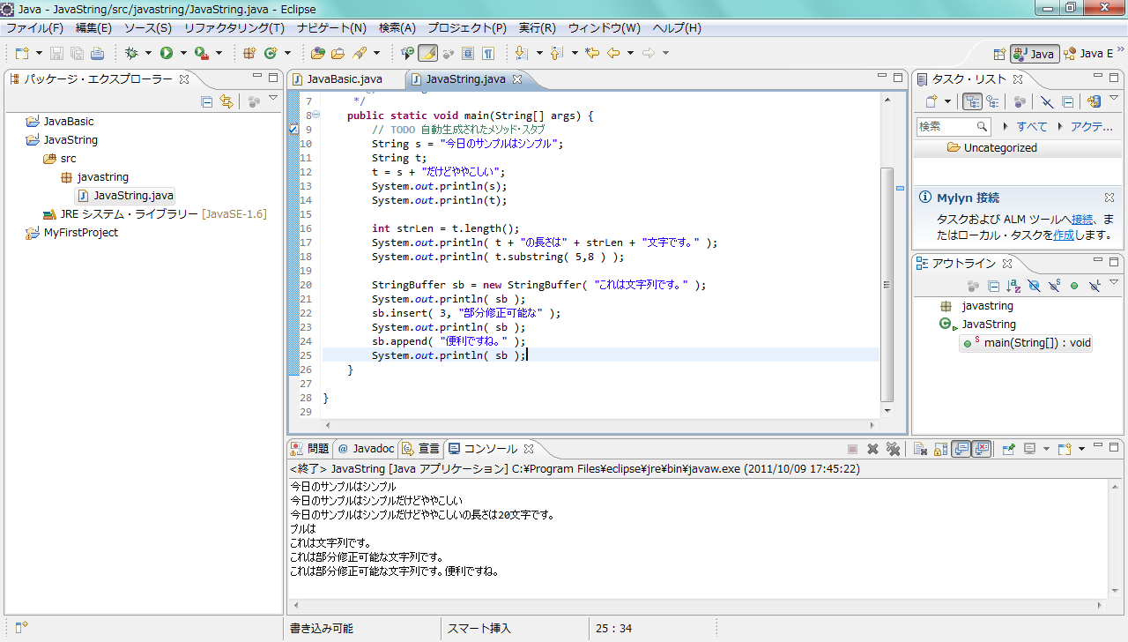Image resolution: width=1128 pixels, height=642 pixels.
Task: Toggle Link with Editor in Package Explorer
Action: 226,101
